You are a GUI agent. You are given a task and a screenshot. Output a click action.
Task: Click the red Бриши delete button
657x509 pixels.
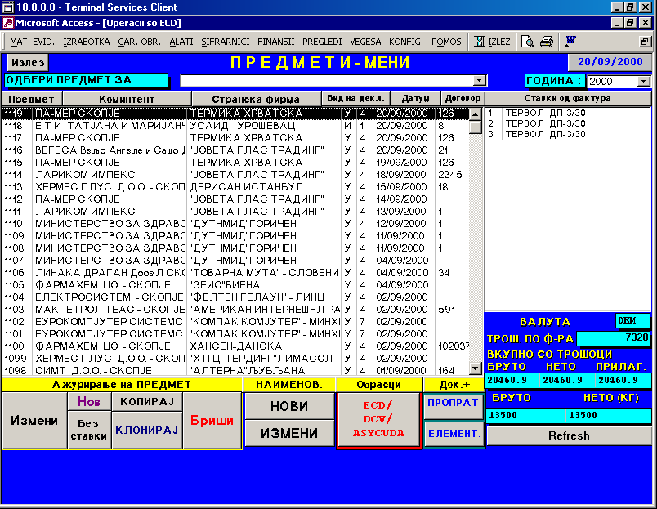[211, 421]
